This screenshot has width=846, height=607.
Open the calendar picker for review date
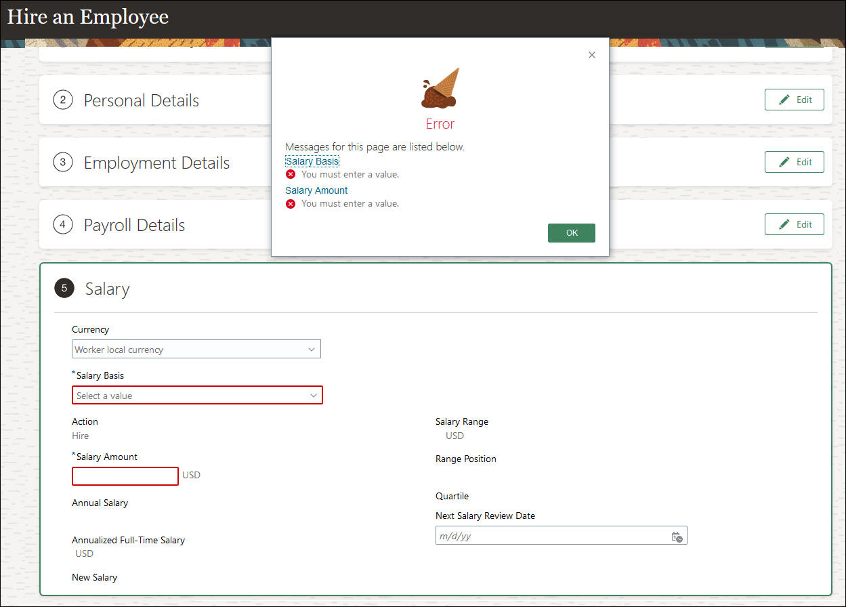click(677, 537)
